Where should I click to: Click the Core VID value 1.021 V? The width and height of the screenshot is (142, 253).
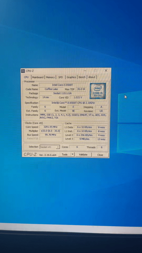(x=78, y=97)
